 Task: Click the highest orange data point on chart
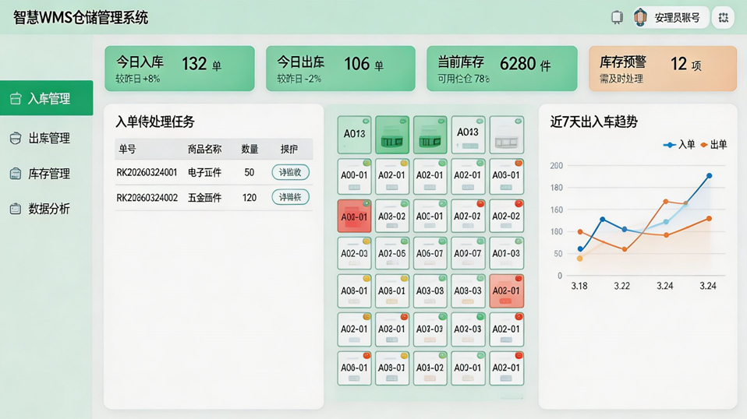(x=666, y=202)
